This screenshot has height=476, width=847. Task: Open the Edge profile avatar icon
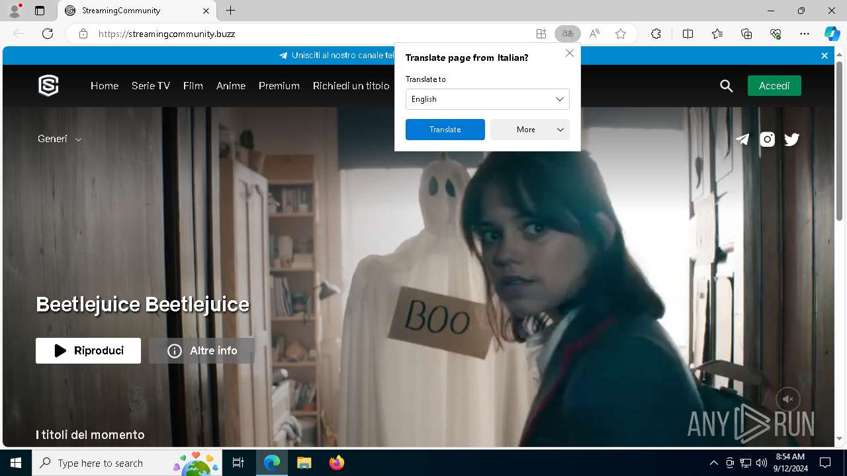pos(15,11)
